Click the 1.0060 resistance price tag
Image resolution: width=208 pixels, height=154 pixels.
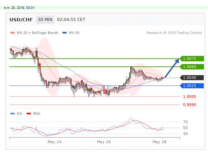pos(192,67)
